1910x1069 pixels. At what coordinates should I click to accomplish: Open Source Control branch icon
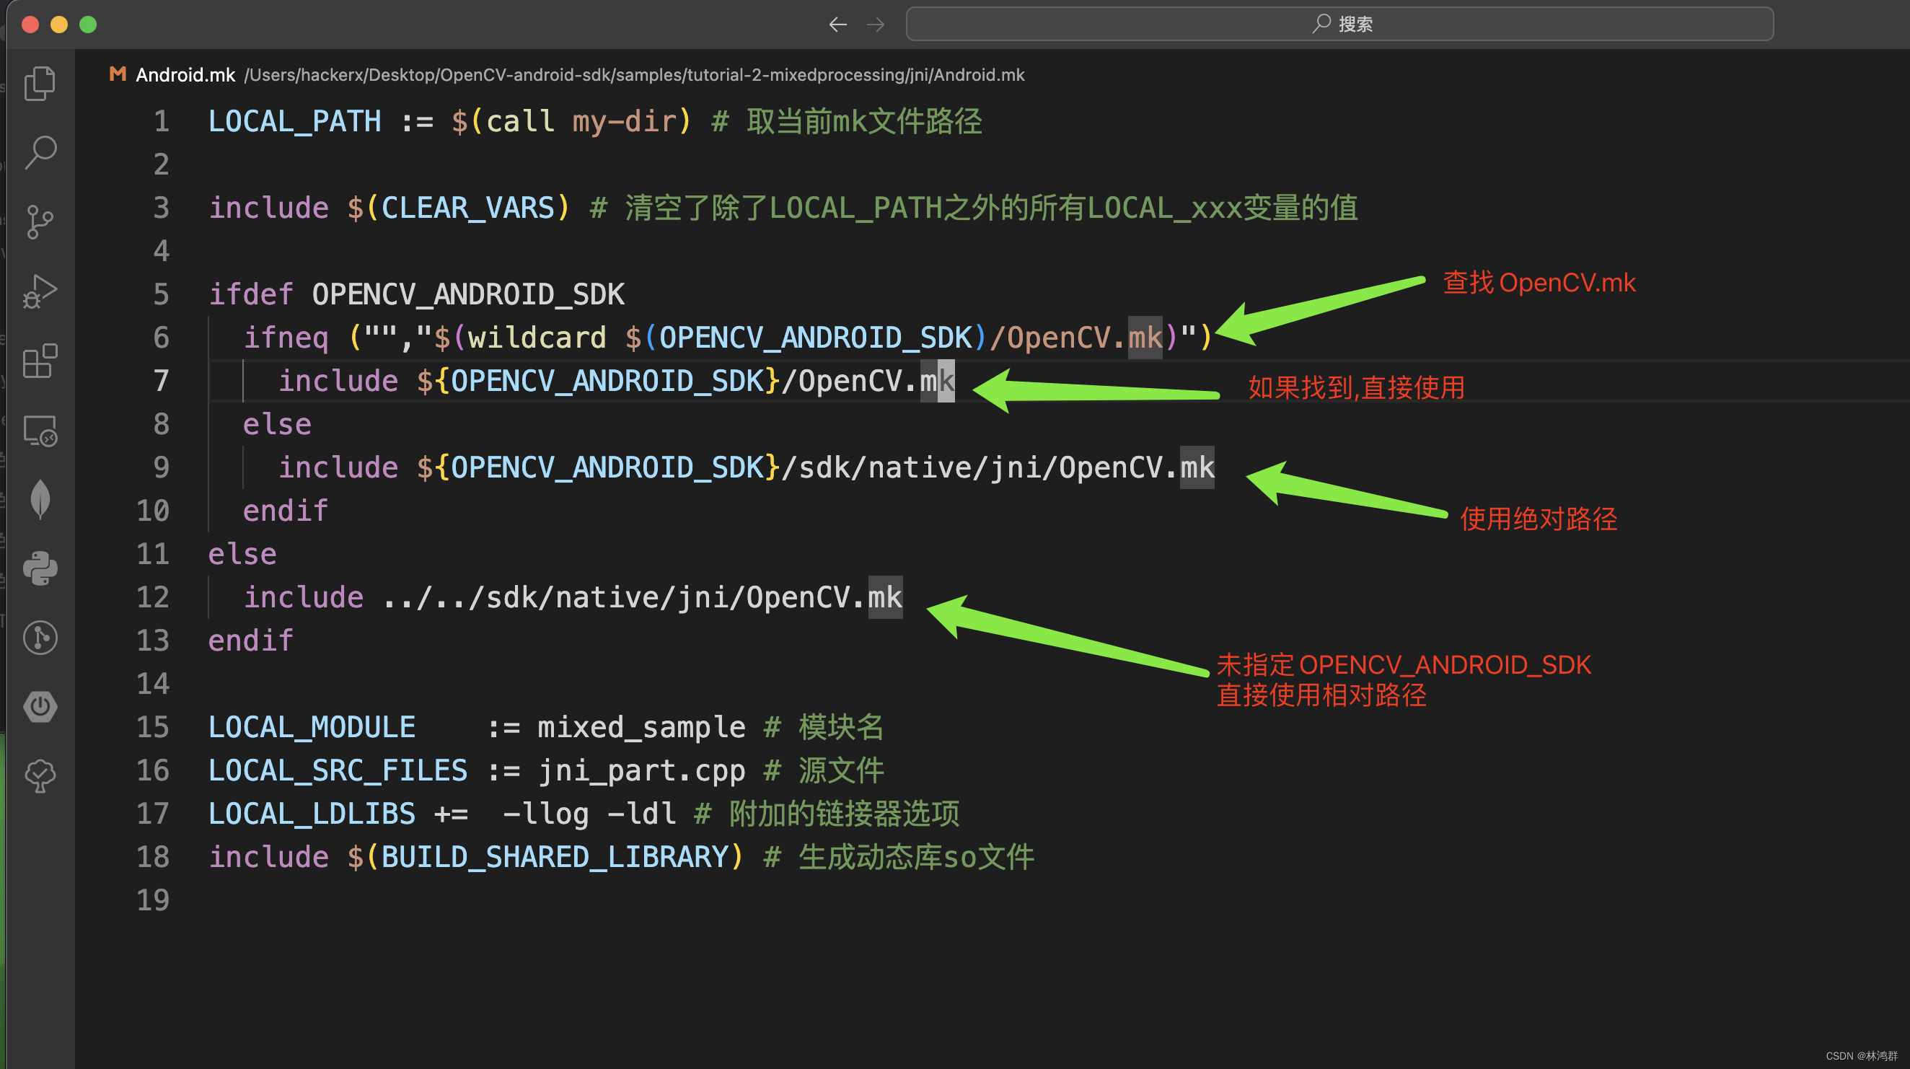(40, 221)
